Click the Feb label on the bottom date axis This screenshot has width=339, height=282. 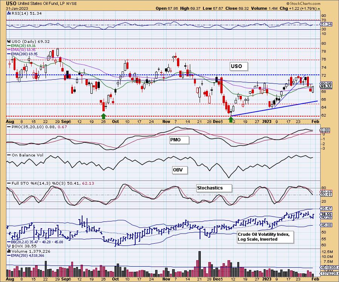(x=315, y=279)
